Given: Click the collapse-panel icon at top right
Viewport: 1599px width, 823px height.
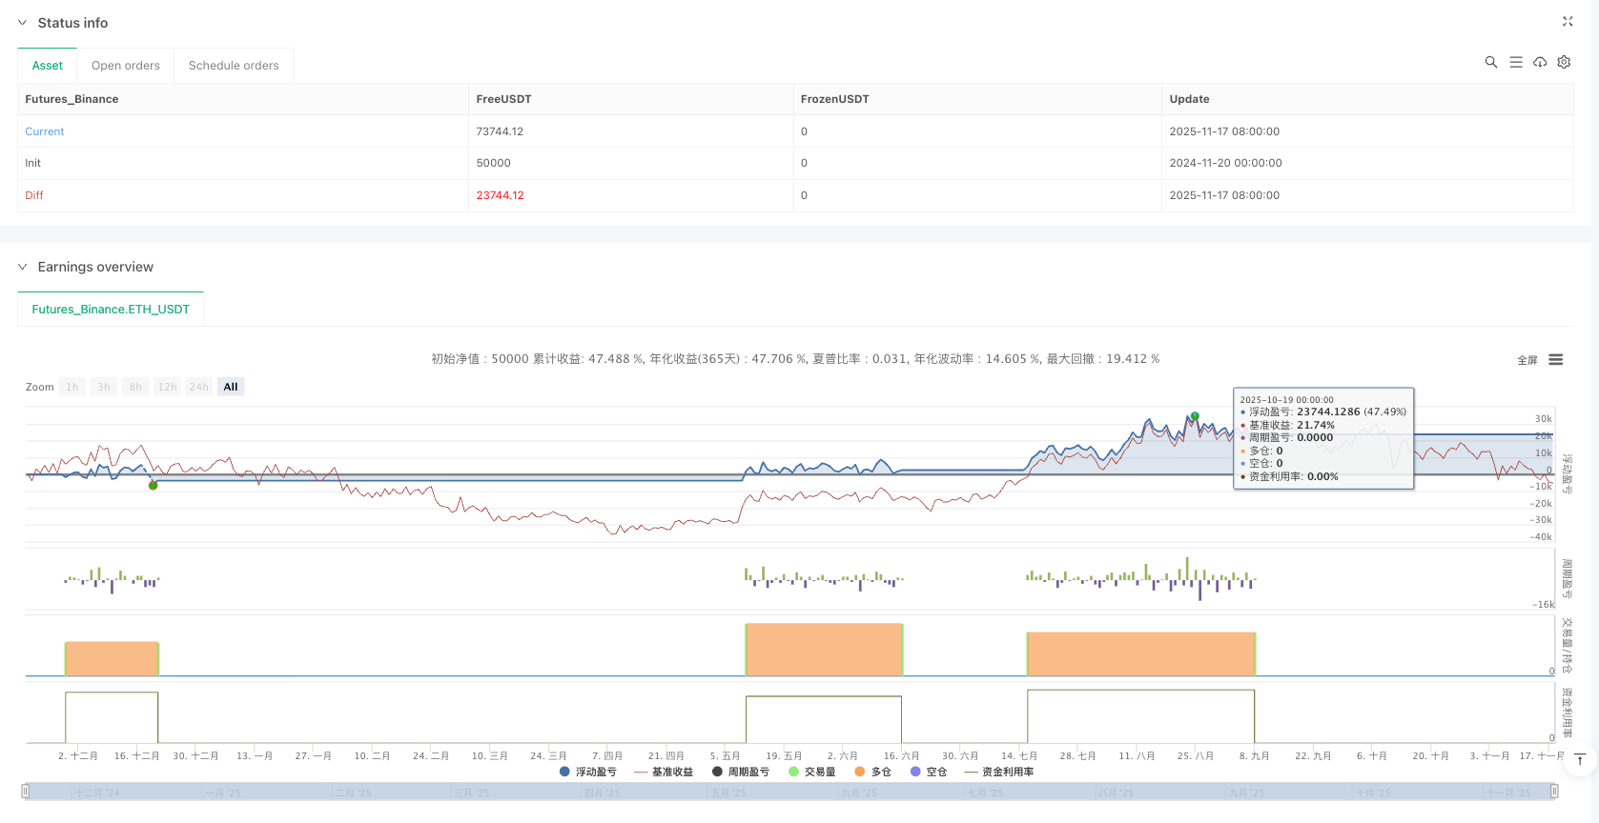Looking at the screenshot, I should [x=1567, y=21].
